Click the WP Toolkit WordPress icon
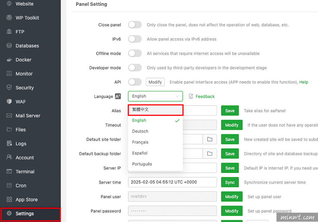The width and height of the screenshot is (318, 222). coord(9,18)
